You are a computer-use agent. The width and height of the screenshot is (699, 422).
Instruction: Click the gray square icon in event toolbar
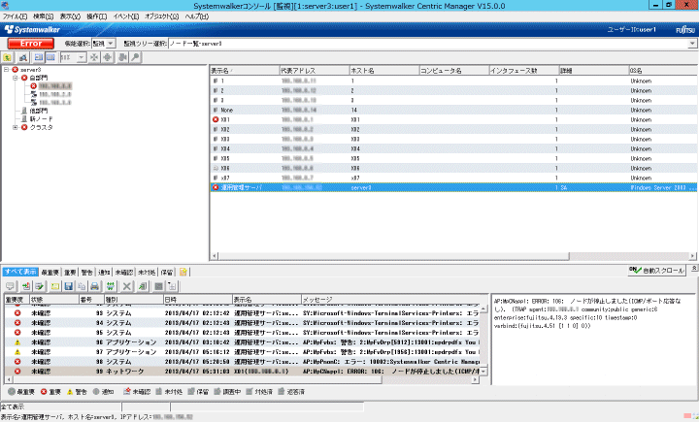click(x=158, y=286)
